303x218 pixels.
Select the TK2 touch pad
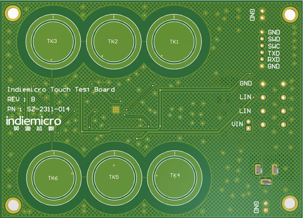[x=113, y=42]
